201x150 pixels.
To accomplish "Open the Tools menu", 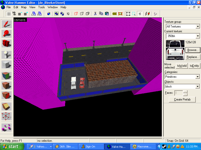I will coord(41,7).
